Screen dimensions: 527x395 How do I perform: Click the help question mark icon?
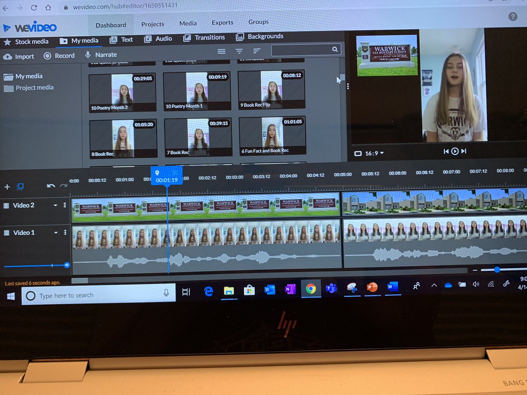[513, 17]
